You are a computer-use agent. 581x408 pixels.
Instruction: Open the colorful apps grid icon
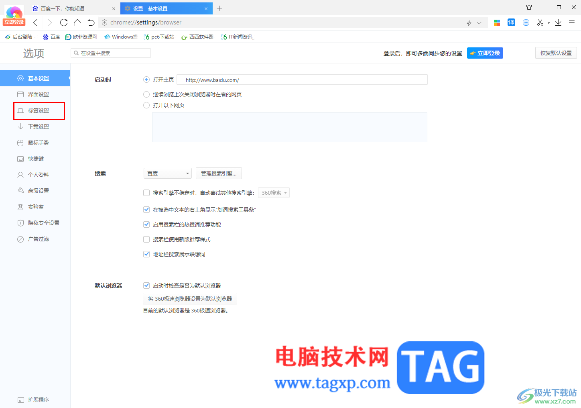click(497, 22)
